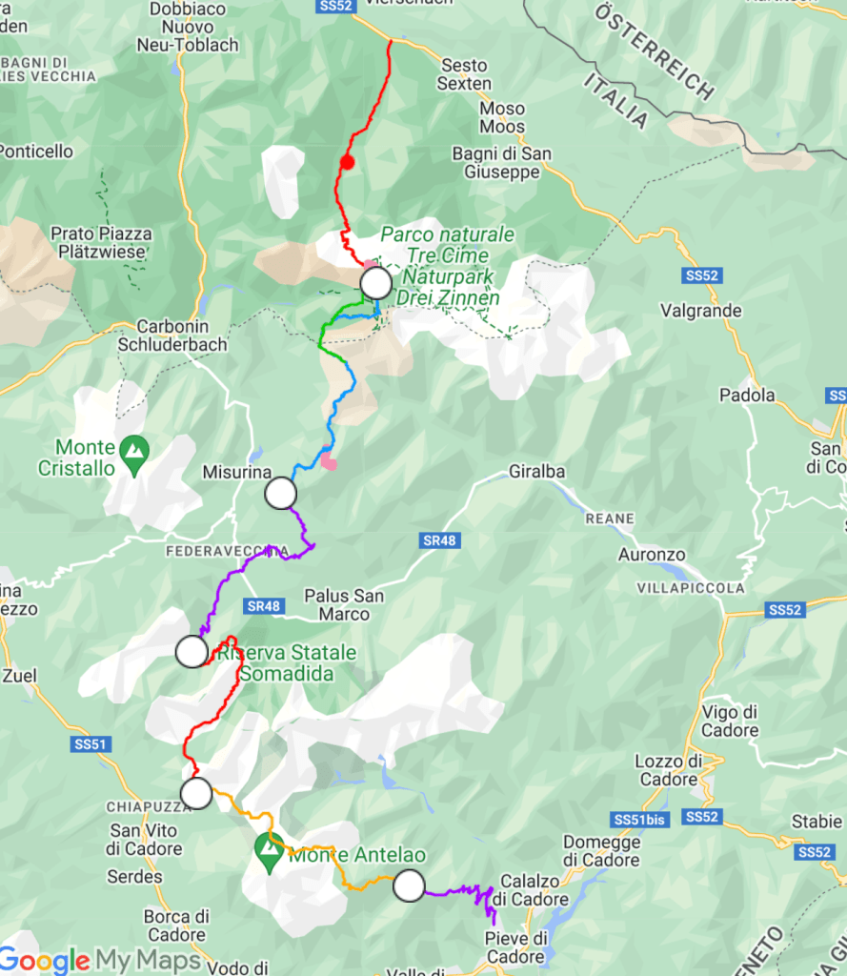Click the Monte Cristallo mountain pin icon
The image size is (847, 976).
[134, 455]
